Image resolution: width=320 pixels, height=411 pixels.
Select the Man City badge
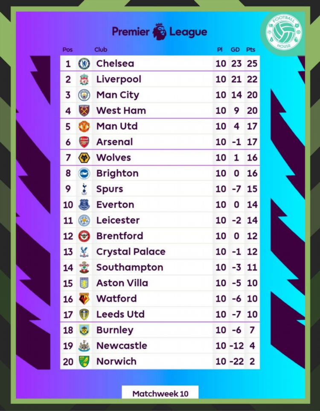point(84,95)
